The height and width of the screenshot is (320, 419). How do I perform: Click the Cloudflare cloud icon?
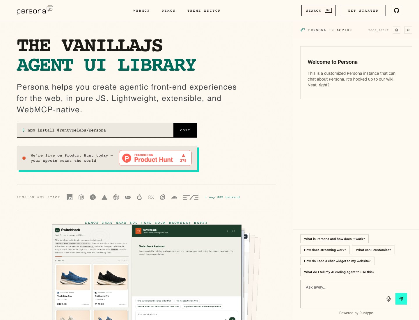coord(174,197)
